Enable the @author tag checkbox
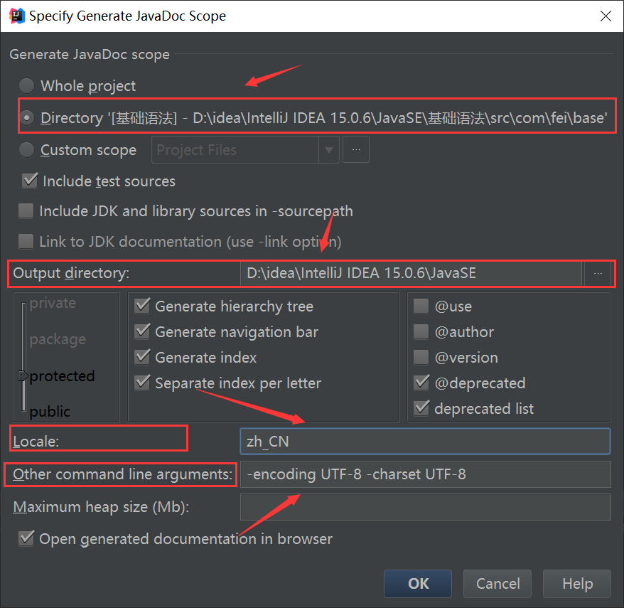Image resolution: width=624 pixels, height=608 pixels. click(x=421, y=331)
